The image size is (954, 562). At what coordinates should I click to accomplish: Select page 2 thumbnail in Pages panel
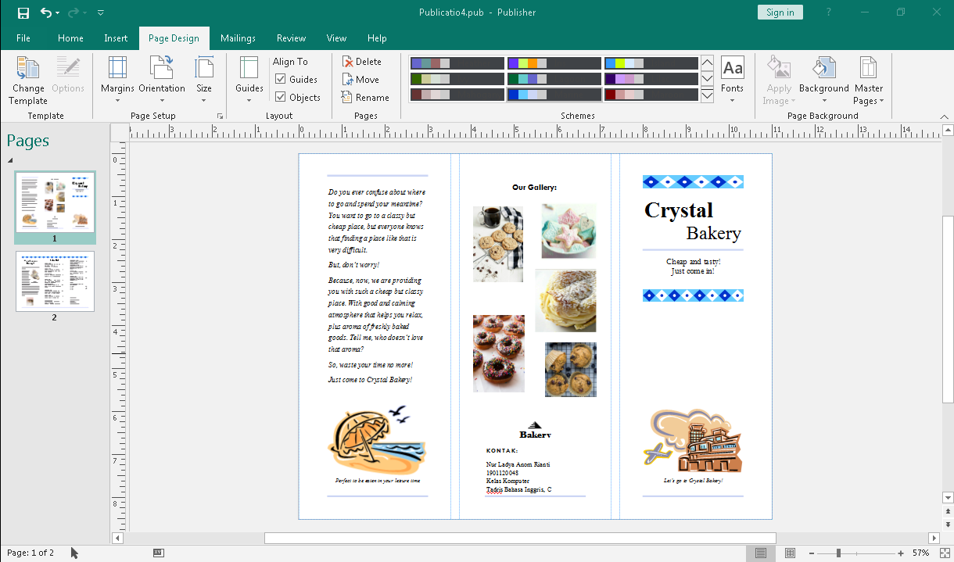click(x=55, y=280)
